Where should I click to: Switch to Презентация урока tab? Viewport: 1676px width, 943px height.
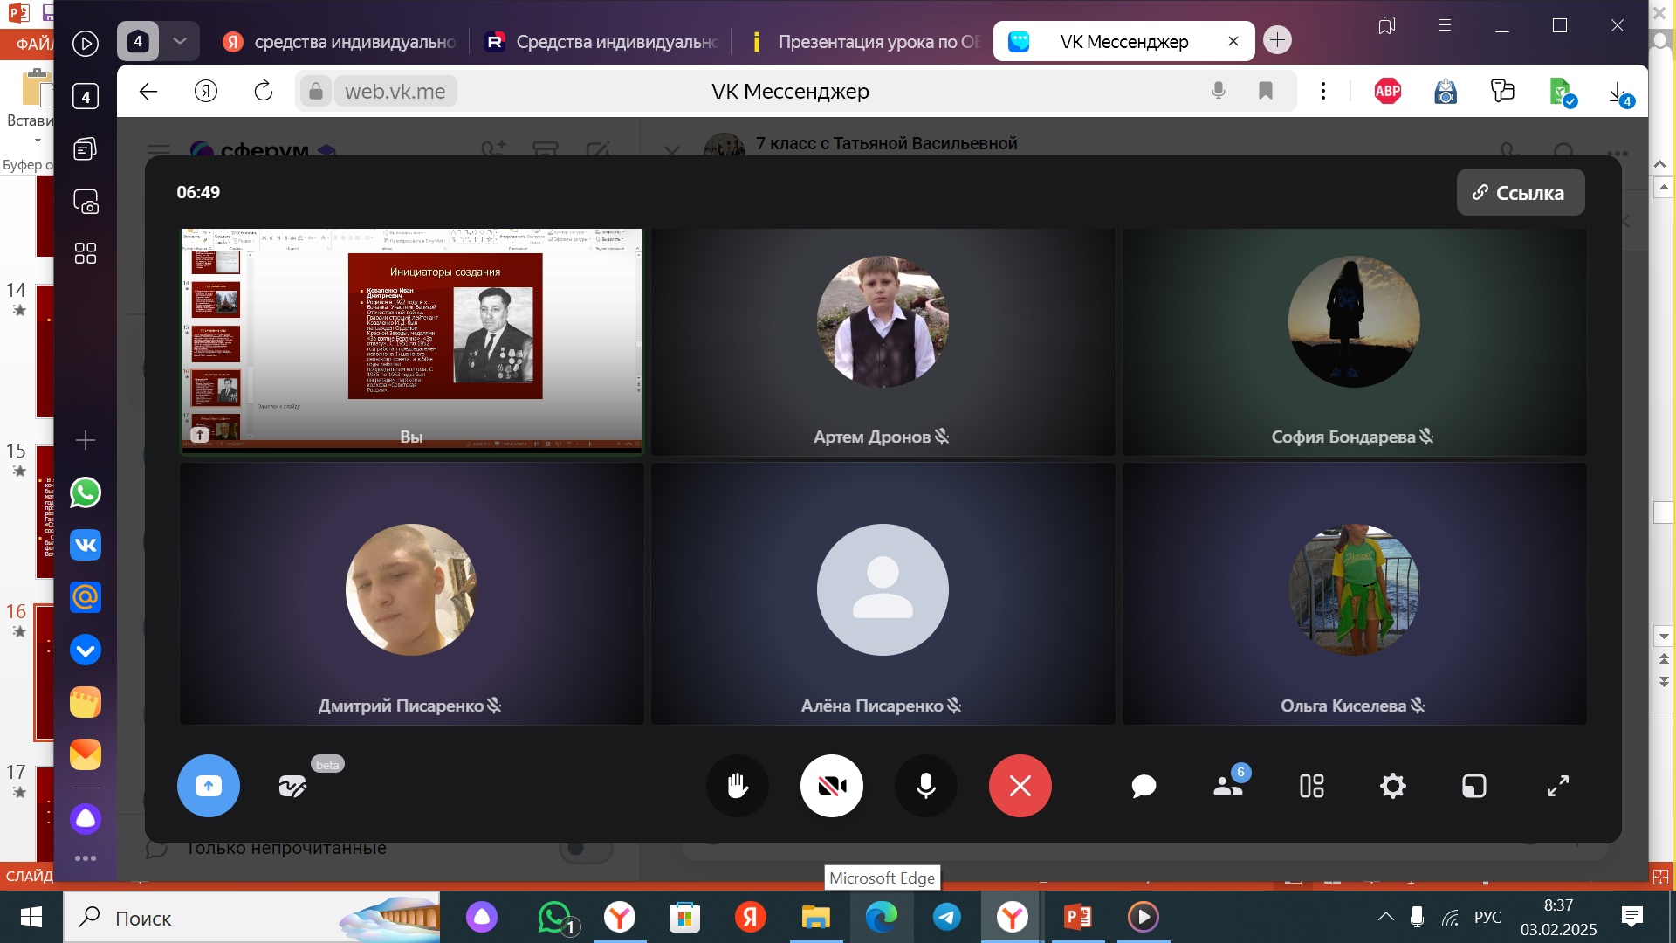[x=864, y=41]
